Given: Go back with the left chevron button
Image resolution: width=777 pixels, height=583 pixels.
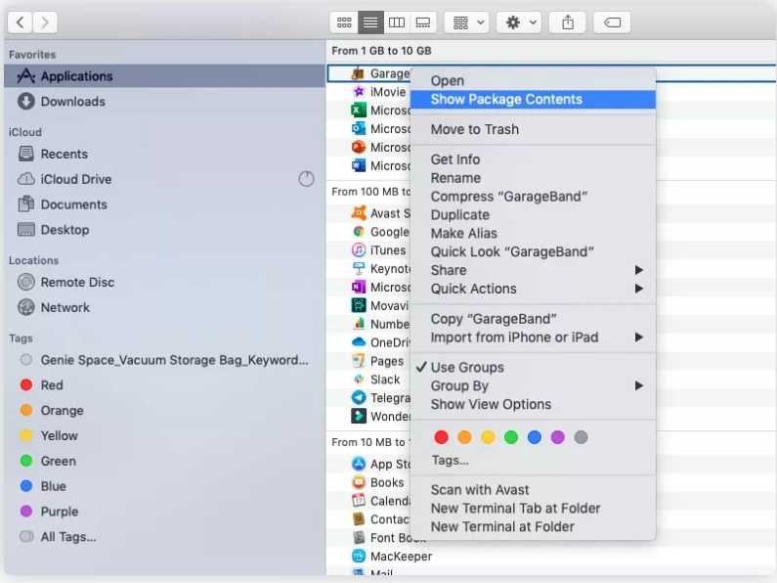Looking at the screenshot, I should (x=21, y=22).
